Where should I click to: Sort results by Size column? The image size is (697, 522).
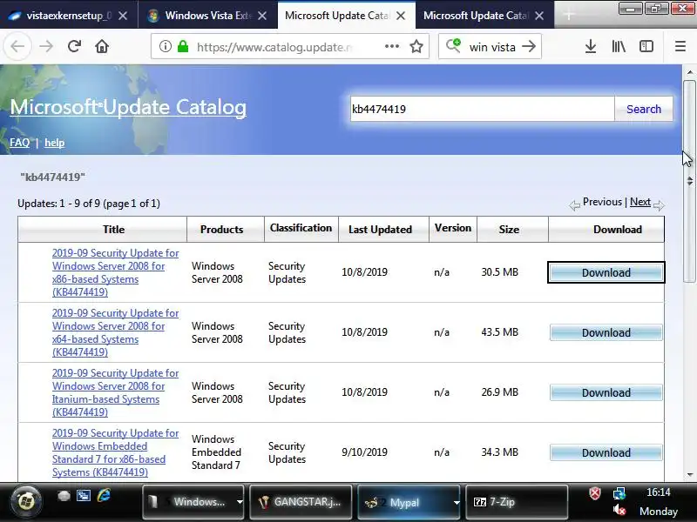[509, 230]
